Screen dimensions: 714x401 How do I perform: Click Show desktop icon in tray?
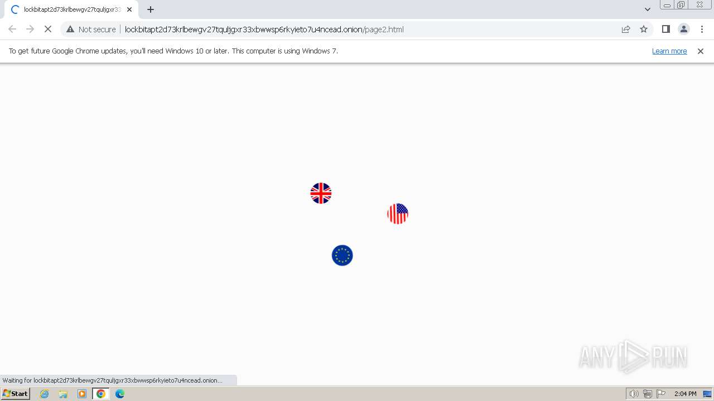pyautogui.click(x=707, y=394)
